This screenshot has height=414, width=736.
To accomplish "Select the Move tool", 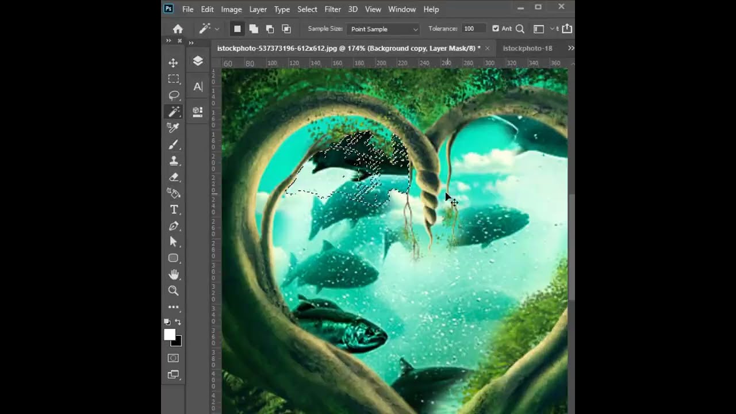I will [173, 63].
